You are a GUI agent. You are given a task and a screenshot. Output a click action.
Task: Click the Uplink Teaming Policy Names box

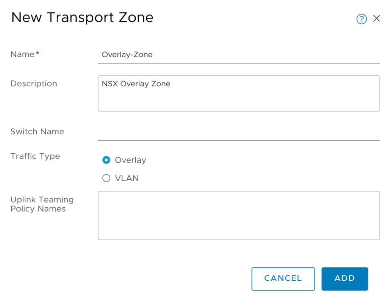click(x=238, y=216)
